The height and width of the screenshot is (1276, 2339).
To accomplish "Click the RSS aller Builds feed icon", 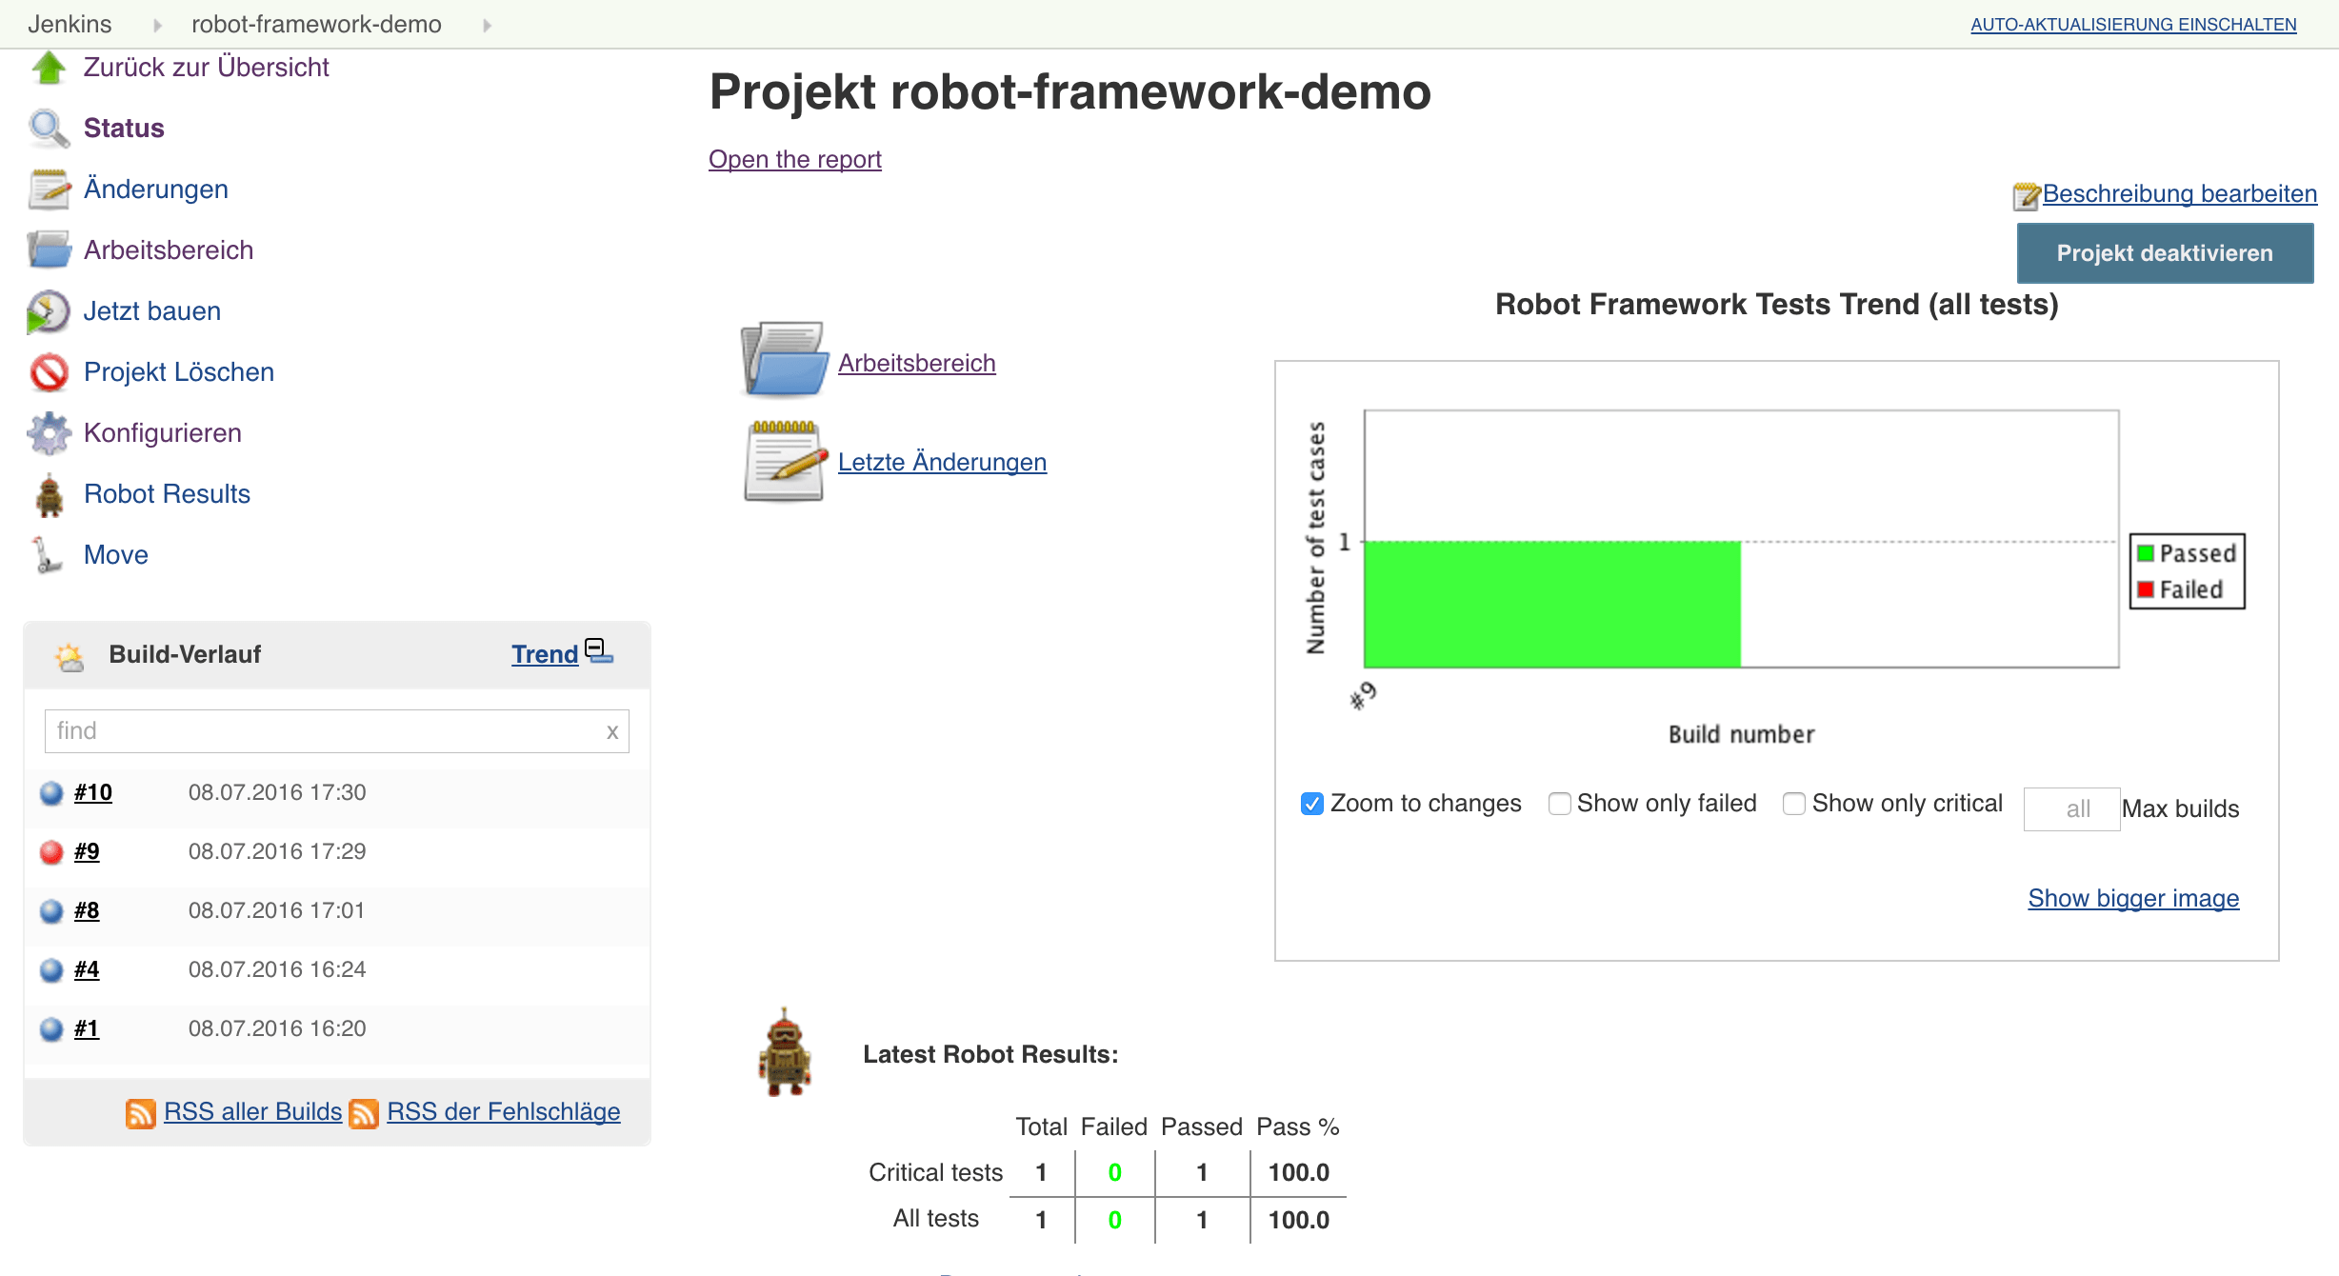I will [141, 1112].
